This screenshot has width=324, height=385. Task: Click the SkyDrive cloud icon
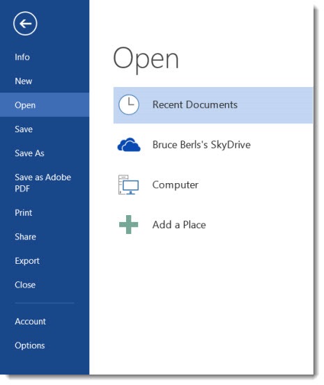pyautogui.click(x=129, y=145)
